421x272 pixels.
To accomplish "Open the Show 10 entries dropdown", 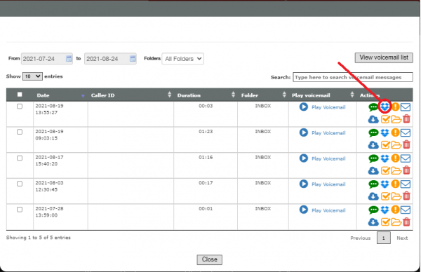I will 32,76.
